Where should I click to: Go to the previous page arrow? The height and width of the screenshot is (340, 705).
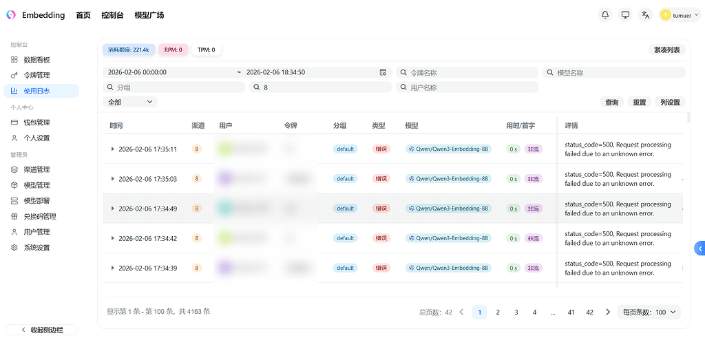pos(461,312)
